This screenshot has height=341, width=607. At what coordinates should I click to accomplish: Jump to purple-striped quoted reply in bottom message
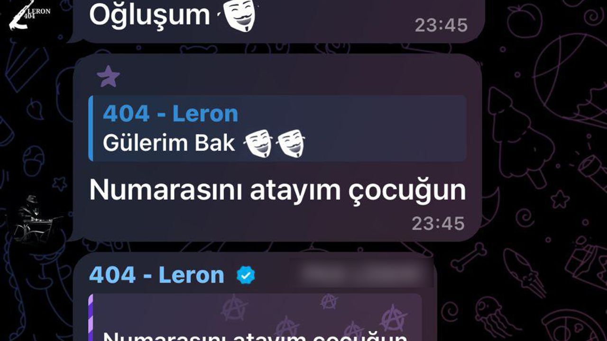(255, 317)
